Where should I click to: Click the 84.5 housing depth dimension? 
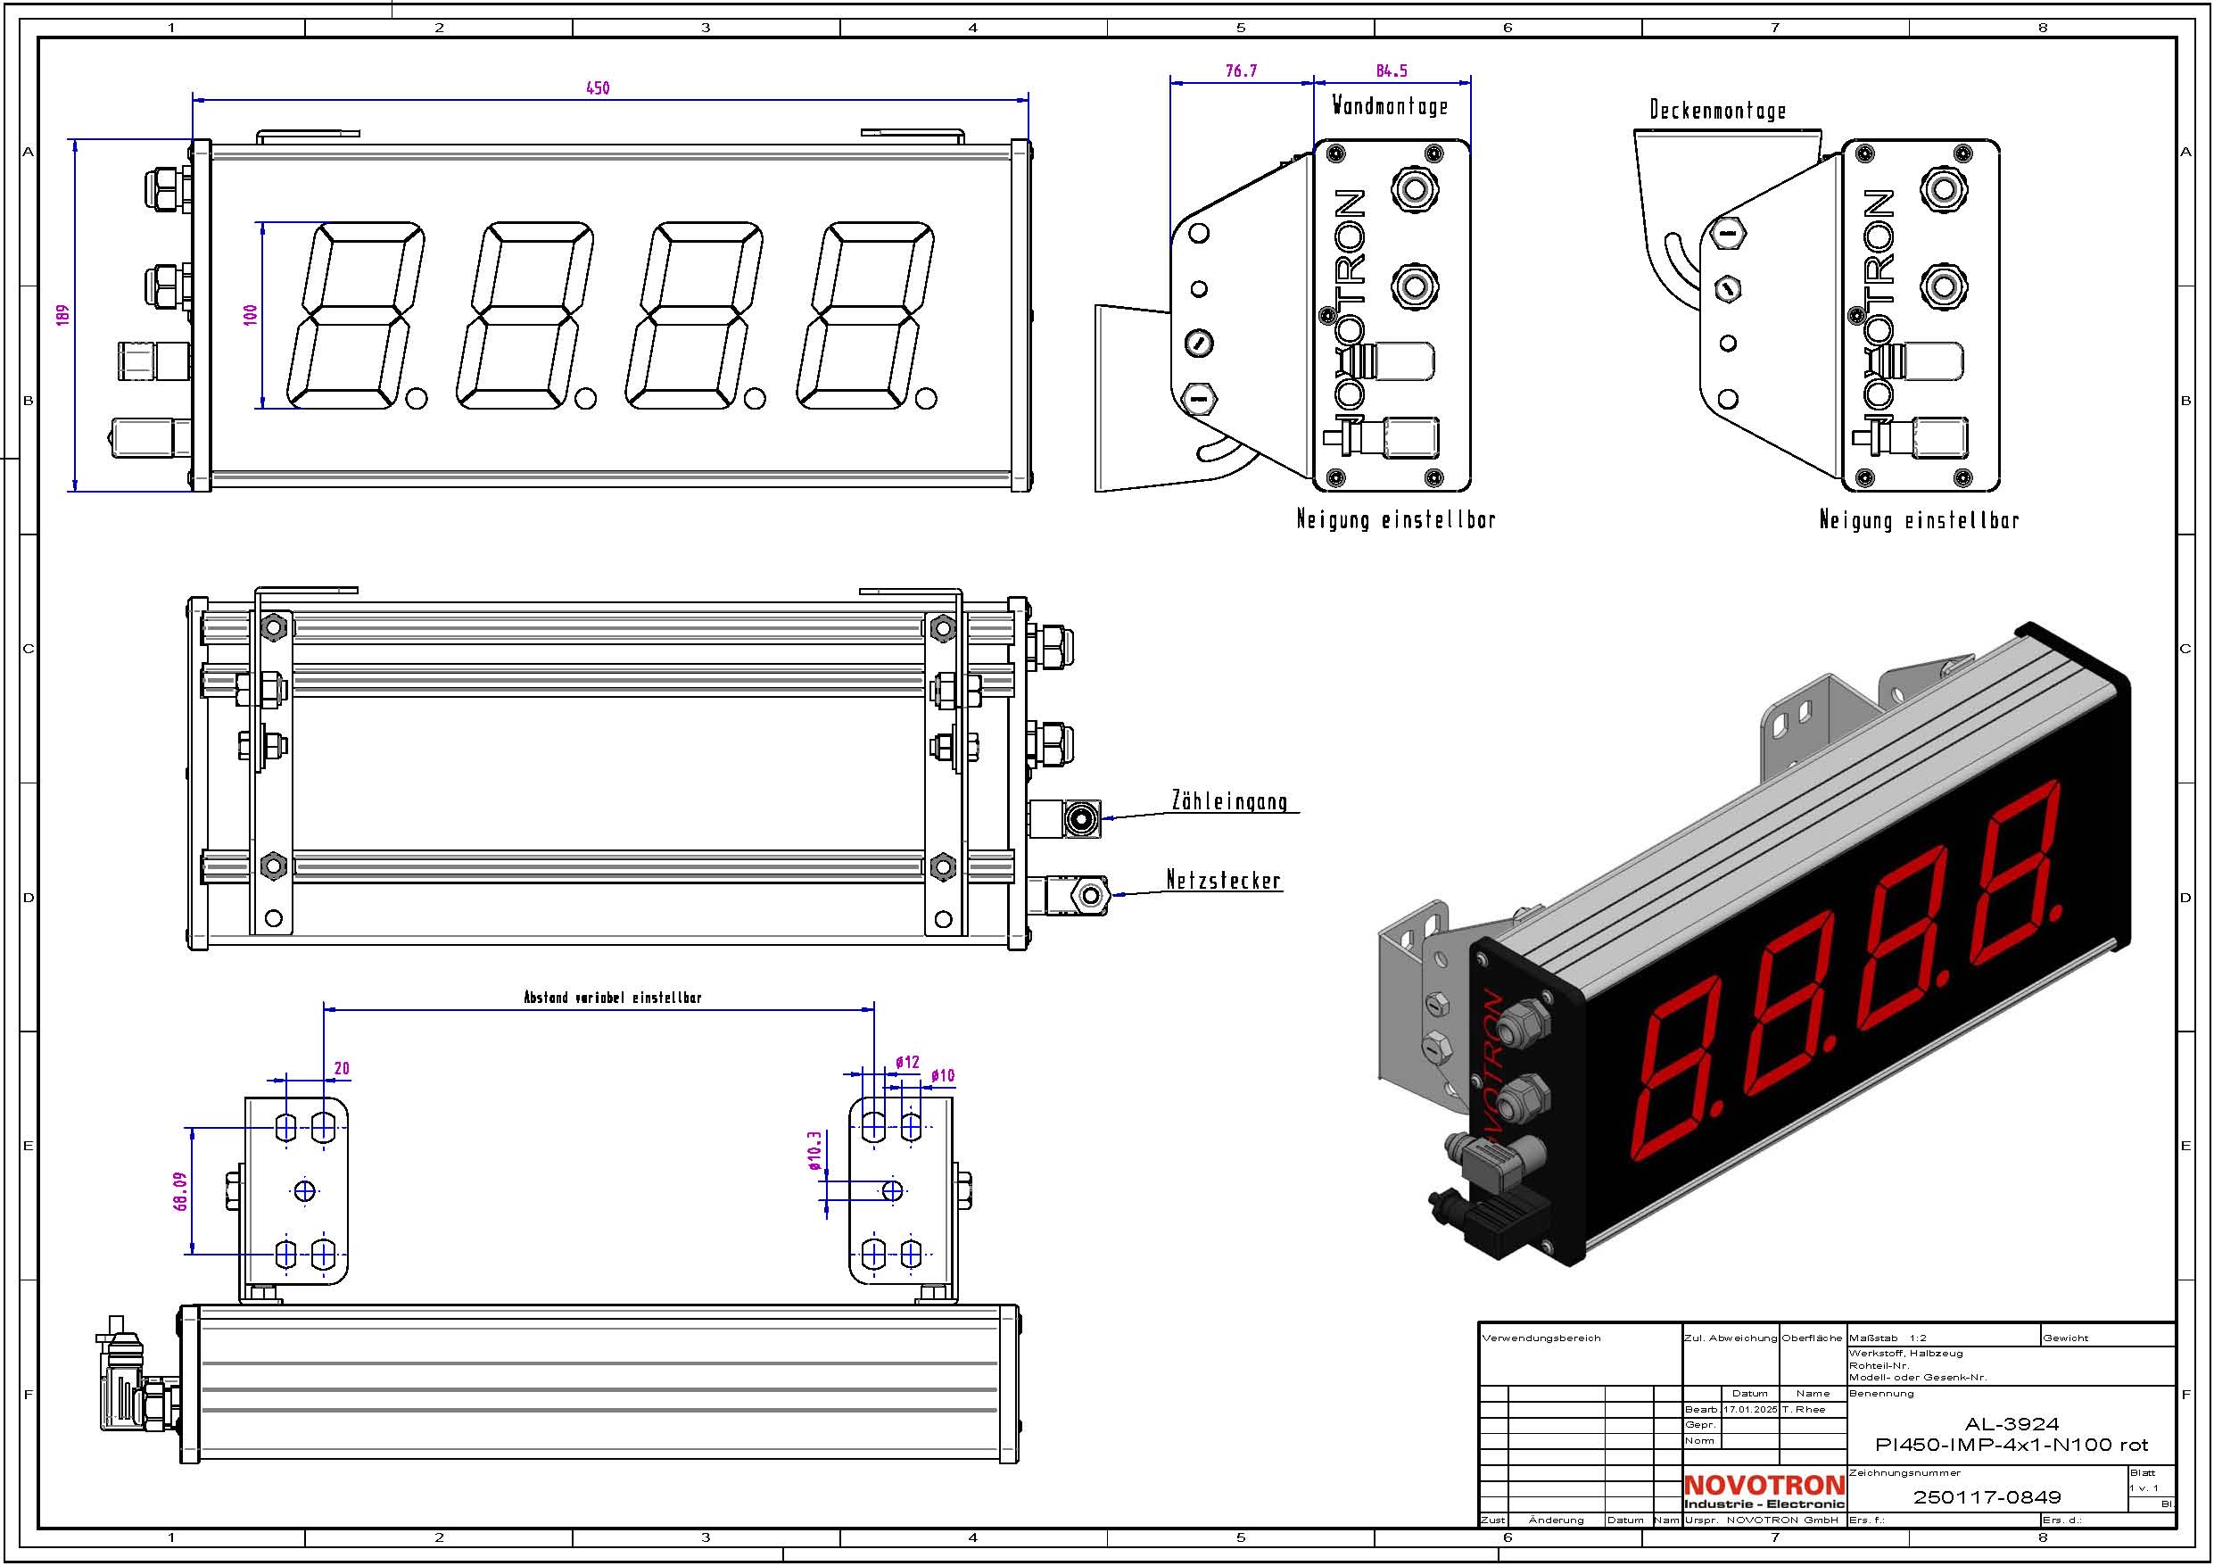point(1392,71)
